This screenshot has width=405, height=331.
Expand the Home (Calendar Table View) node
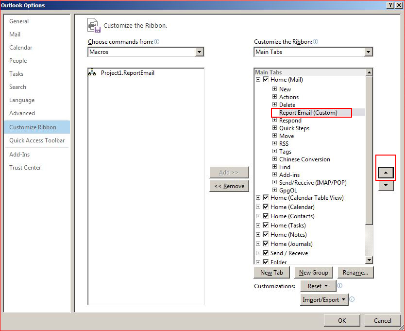pos(258,198)
